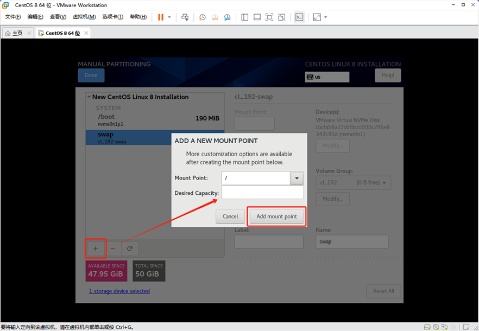Screen dimensions: 479x331
Task: Click the sound card status bar icon
Action: pos(453,327)
